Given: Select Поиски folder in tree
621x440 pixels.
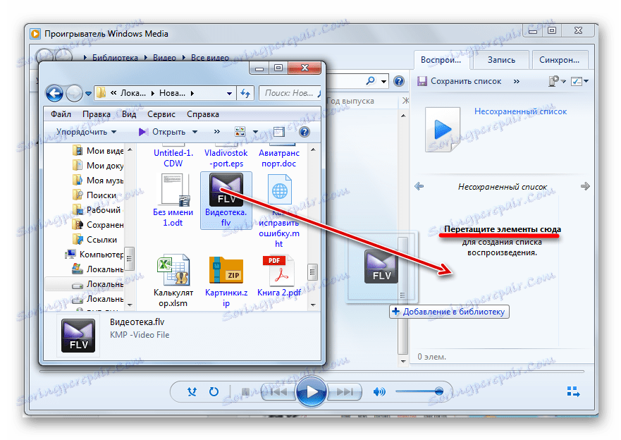Looking at the screenshot, I should click(95, 195).
